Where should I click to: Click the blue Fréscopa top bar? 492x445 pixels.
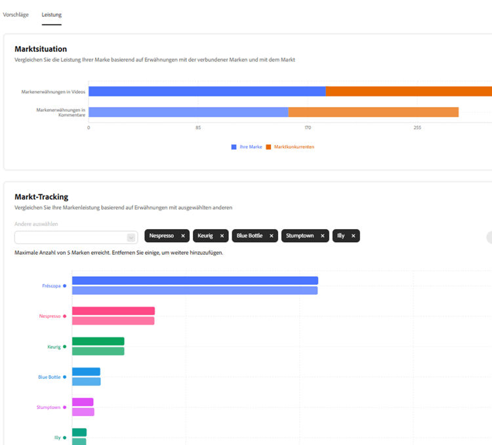tap(195, 280)
